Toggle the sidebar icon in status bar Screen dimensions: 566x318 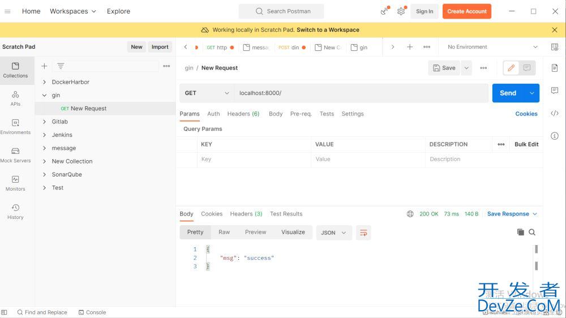pos(4,312)
